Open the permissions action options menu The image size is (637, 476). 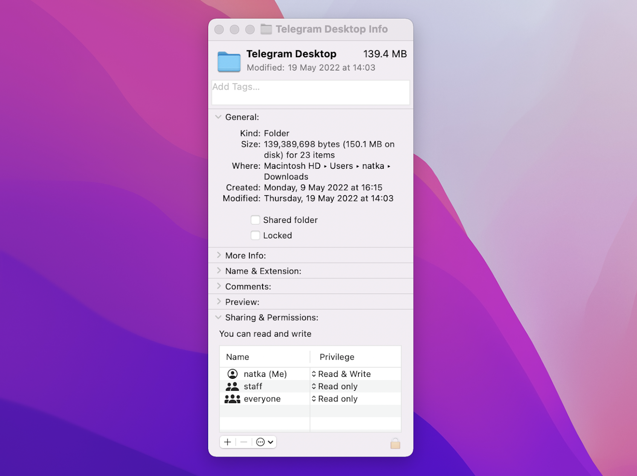(x=263, y=442)
